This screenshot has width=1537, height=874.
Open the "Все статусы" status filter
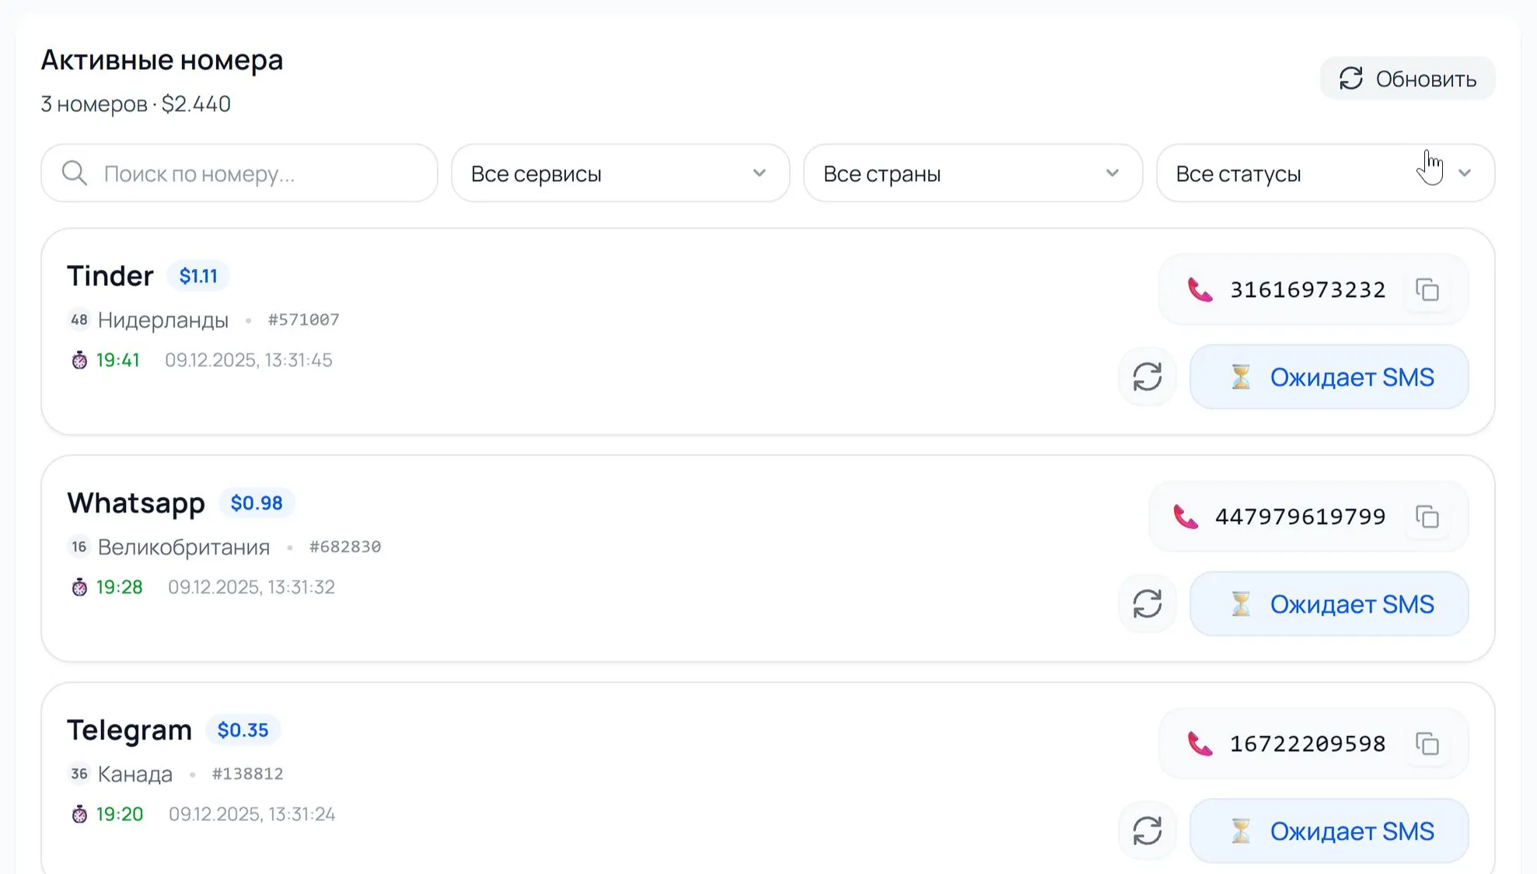pyautogui.click(x=1324, y=173)
